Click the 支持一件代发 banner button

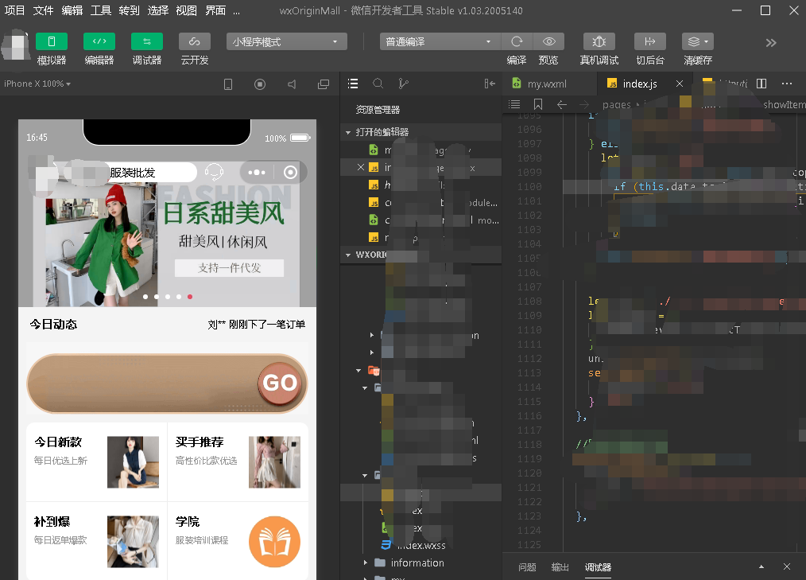(x=229, y=268)
